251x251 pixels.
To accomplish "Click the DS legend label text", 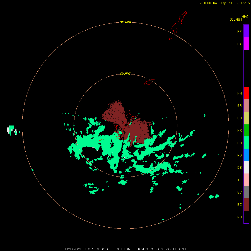I will [x=240, y=167].
